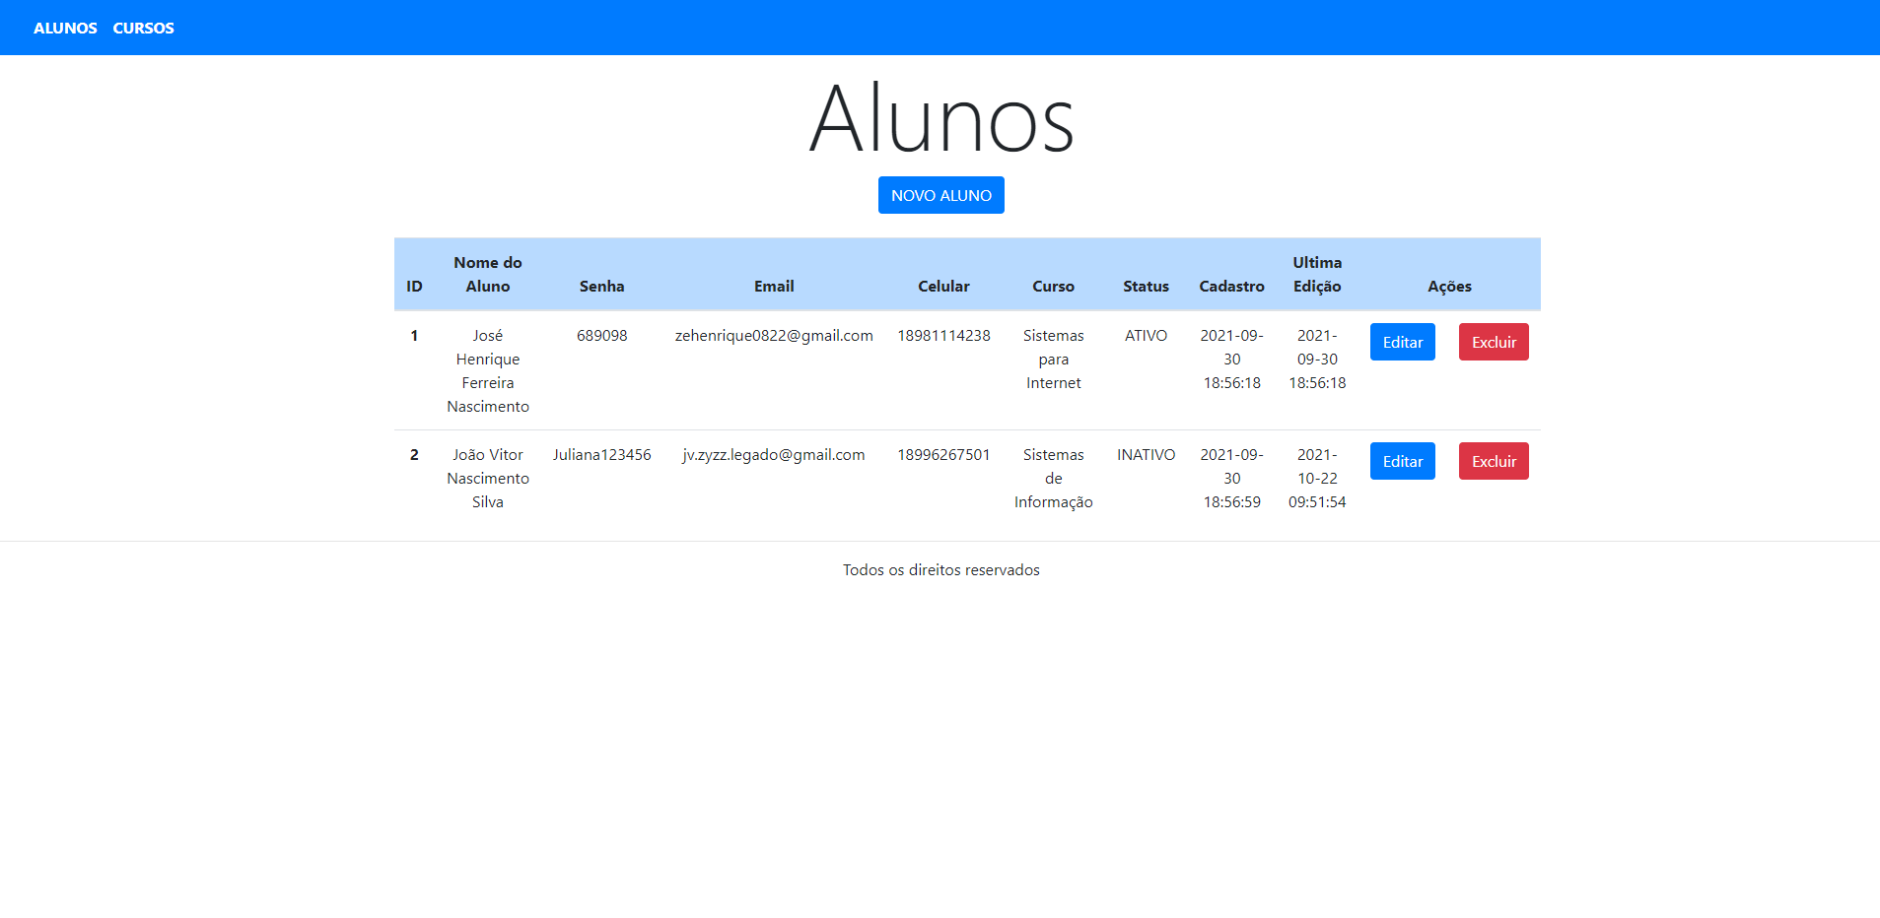Click the ID column header
1880x918 pixels.
click(413, 286)
